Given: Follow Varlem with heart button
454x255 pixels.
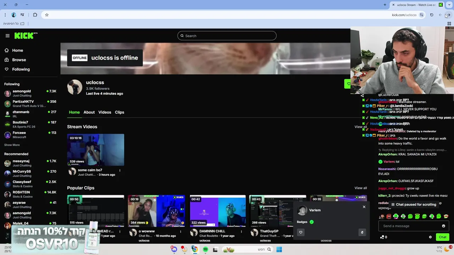Looking at the screenshot, I should [x=301, y=232].
